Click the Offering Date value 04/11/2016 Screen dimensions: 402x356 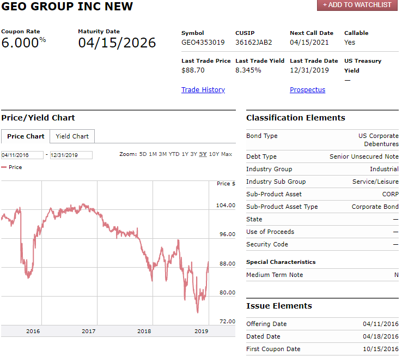coord(381,324)
